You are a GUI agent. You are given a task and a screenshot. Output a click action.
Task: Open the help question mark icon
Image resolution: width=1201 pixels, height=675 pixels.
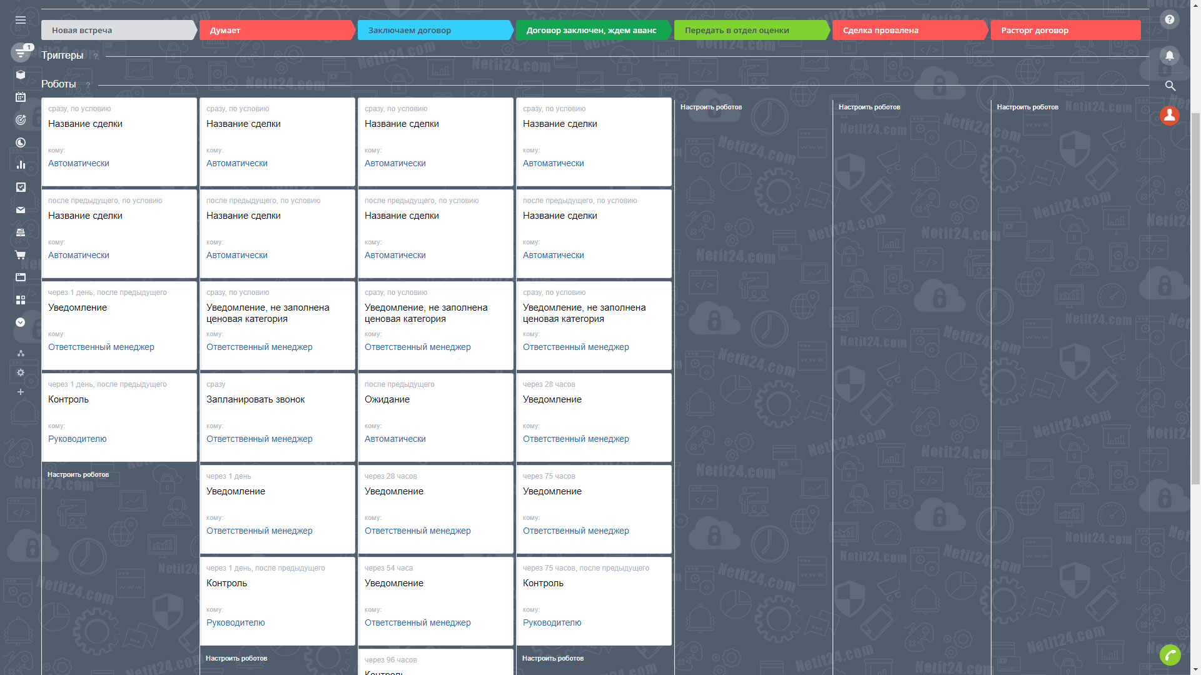click(x=1169, y=19)
